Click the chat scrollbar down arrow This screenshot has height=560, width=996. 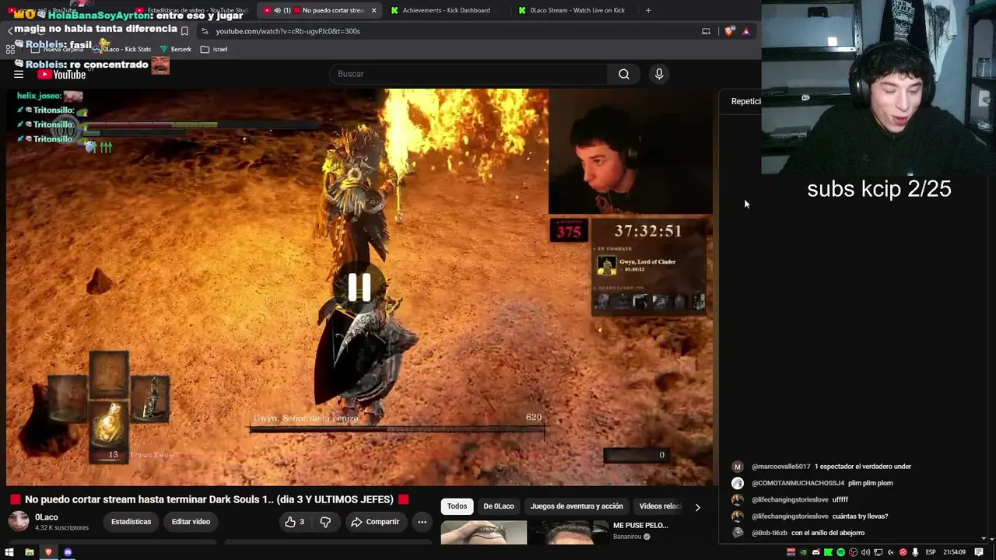tap(984, 538)
